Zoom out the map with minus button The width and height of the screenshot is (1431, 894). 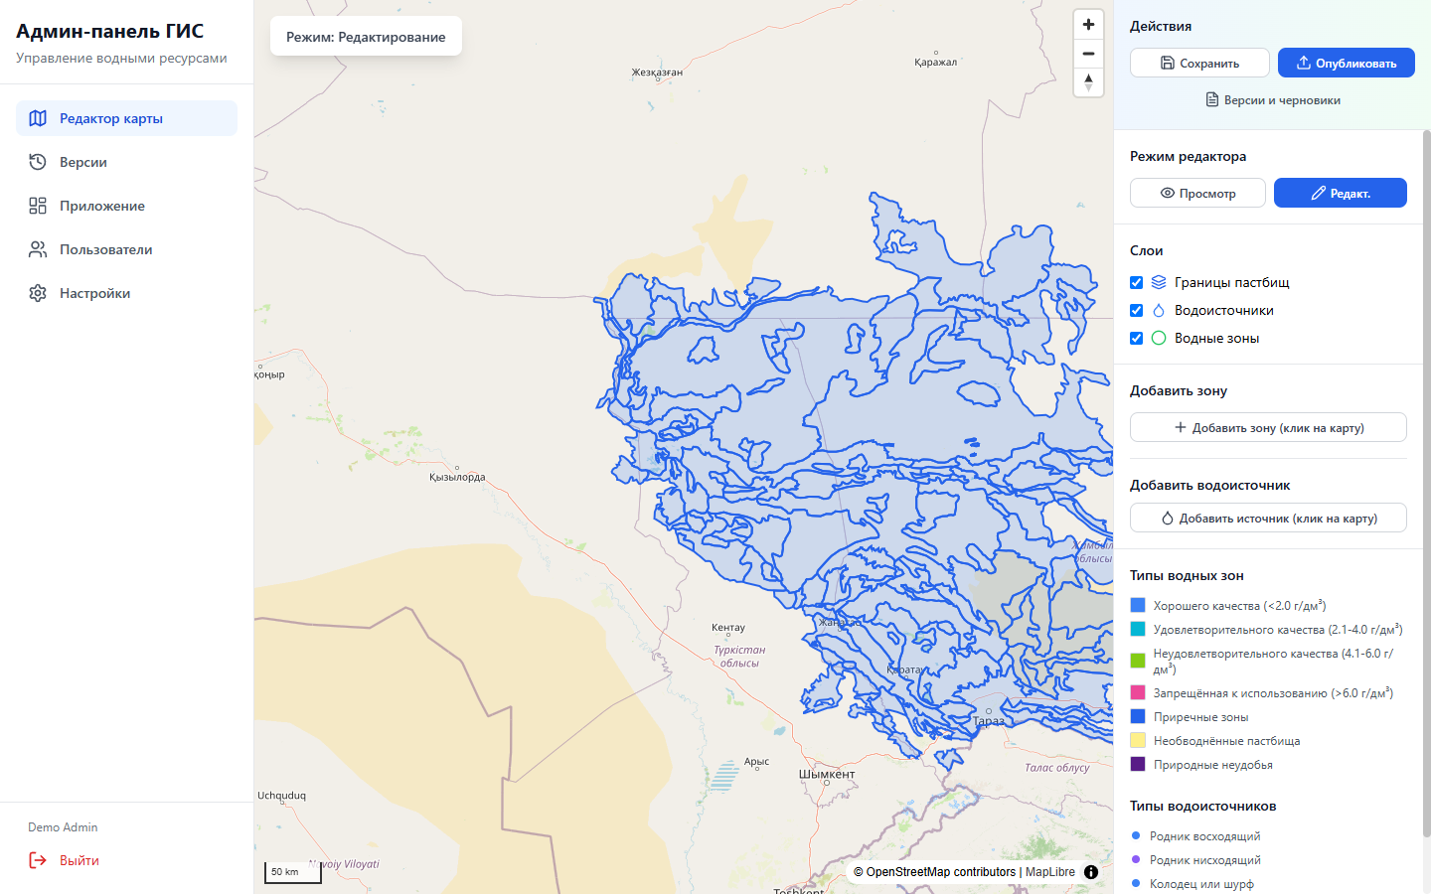(x=1088, y=54)
